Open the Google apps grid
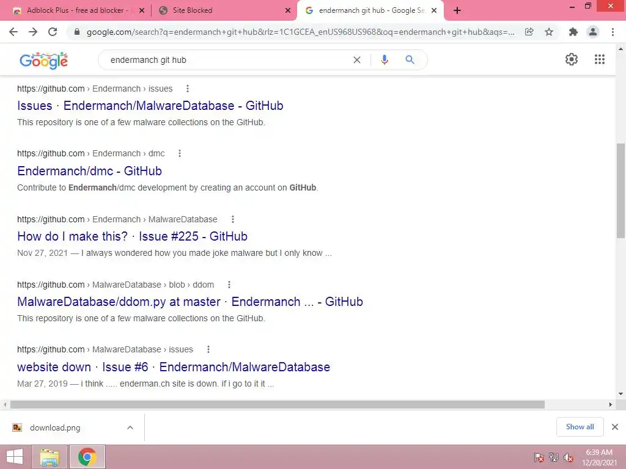 tap(599, 59)
